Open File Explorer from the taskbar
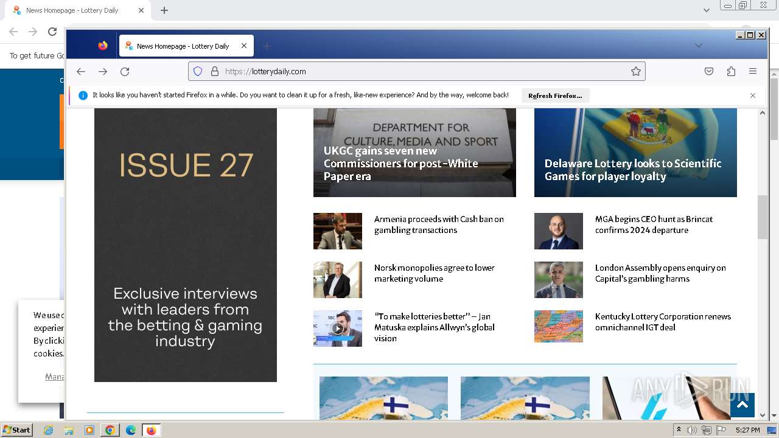The height and width of the screenshot is (438, 779). (69, 430)
